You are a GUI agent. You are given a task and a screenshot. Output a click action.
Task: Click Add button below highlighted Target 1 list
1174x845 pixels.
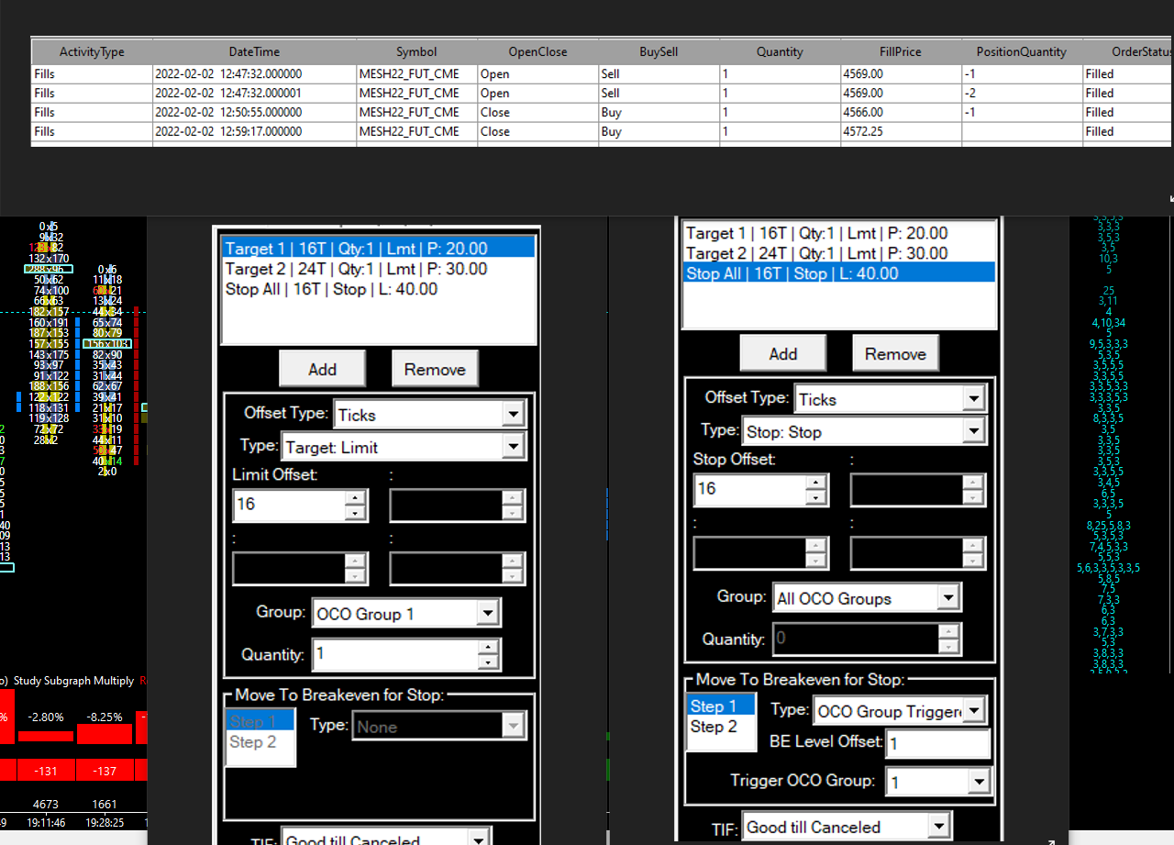tap(322, 369)
